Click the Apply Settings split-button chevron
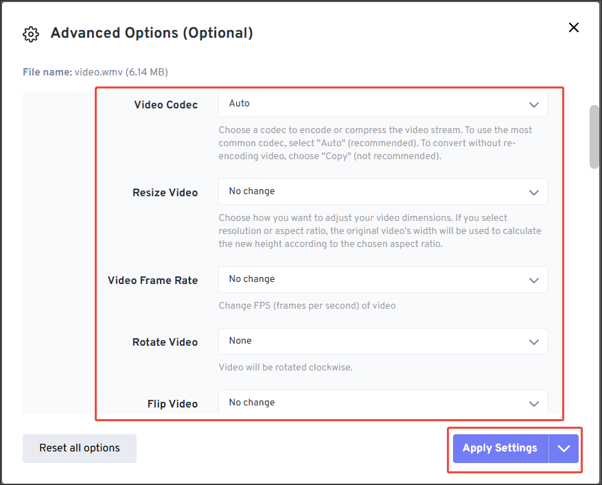 [564, 448]
